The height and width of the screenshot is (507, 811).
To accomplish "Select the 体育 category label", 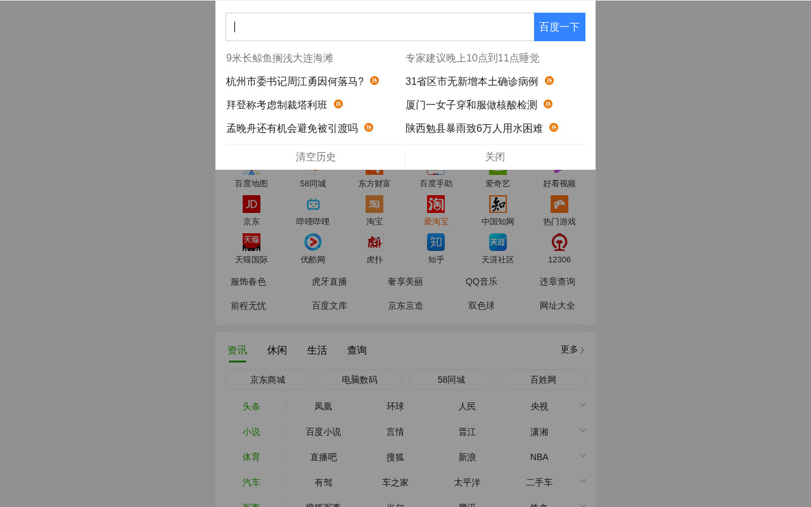I will click(x=251, y=458).
